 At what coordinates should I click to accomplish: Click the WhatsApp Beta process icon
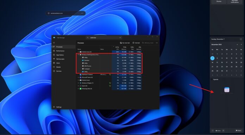pyautogui.click(x=81, y=89)
